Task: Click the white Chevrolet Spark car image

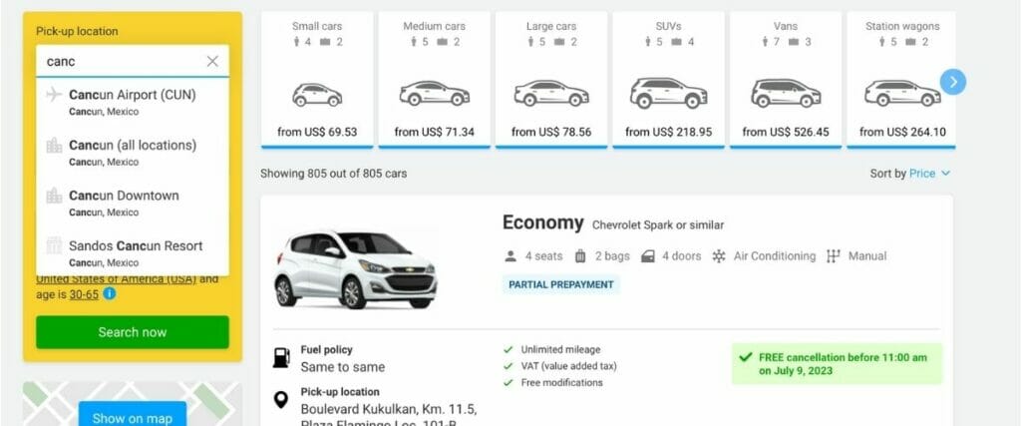Action: point(355,268)
